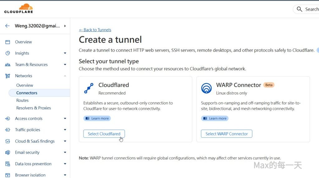Expand the Insights menu arrow
The height and width of the screenshot is (178, 319).
pyautogui.click(x=65, y=53)
